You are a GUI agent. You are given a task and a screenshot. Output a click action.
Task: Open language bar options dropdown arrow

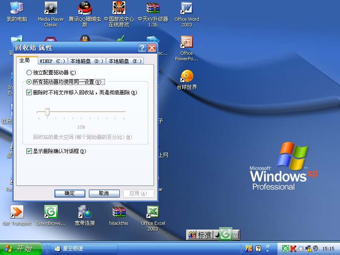[x=268, y=251]
